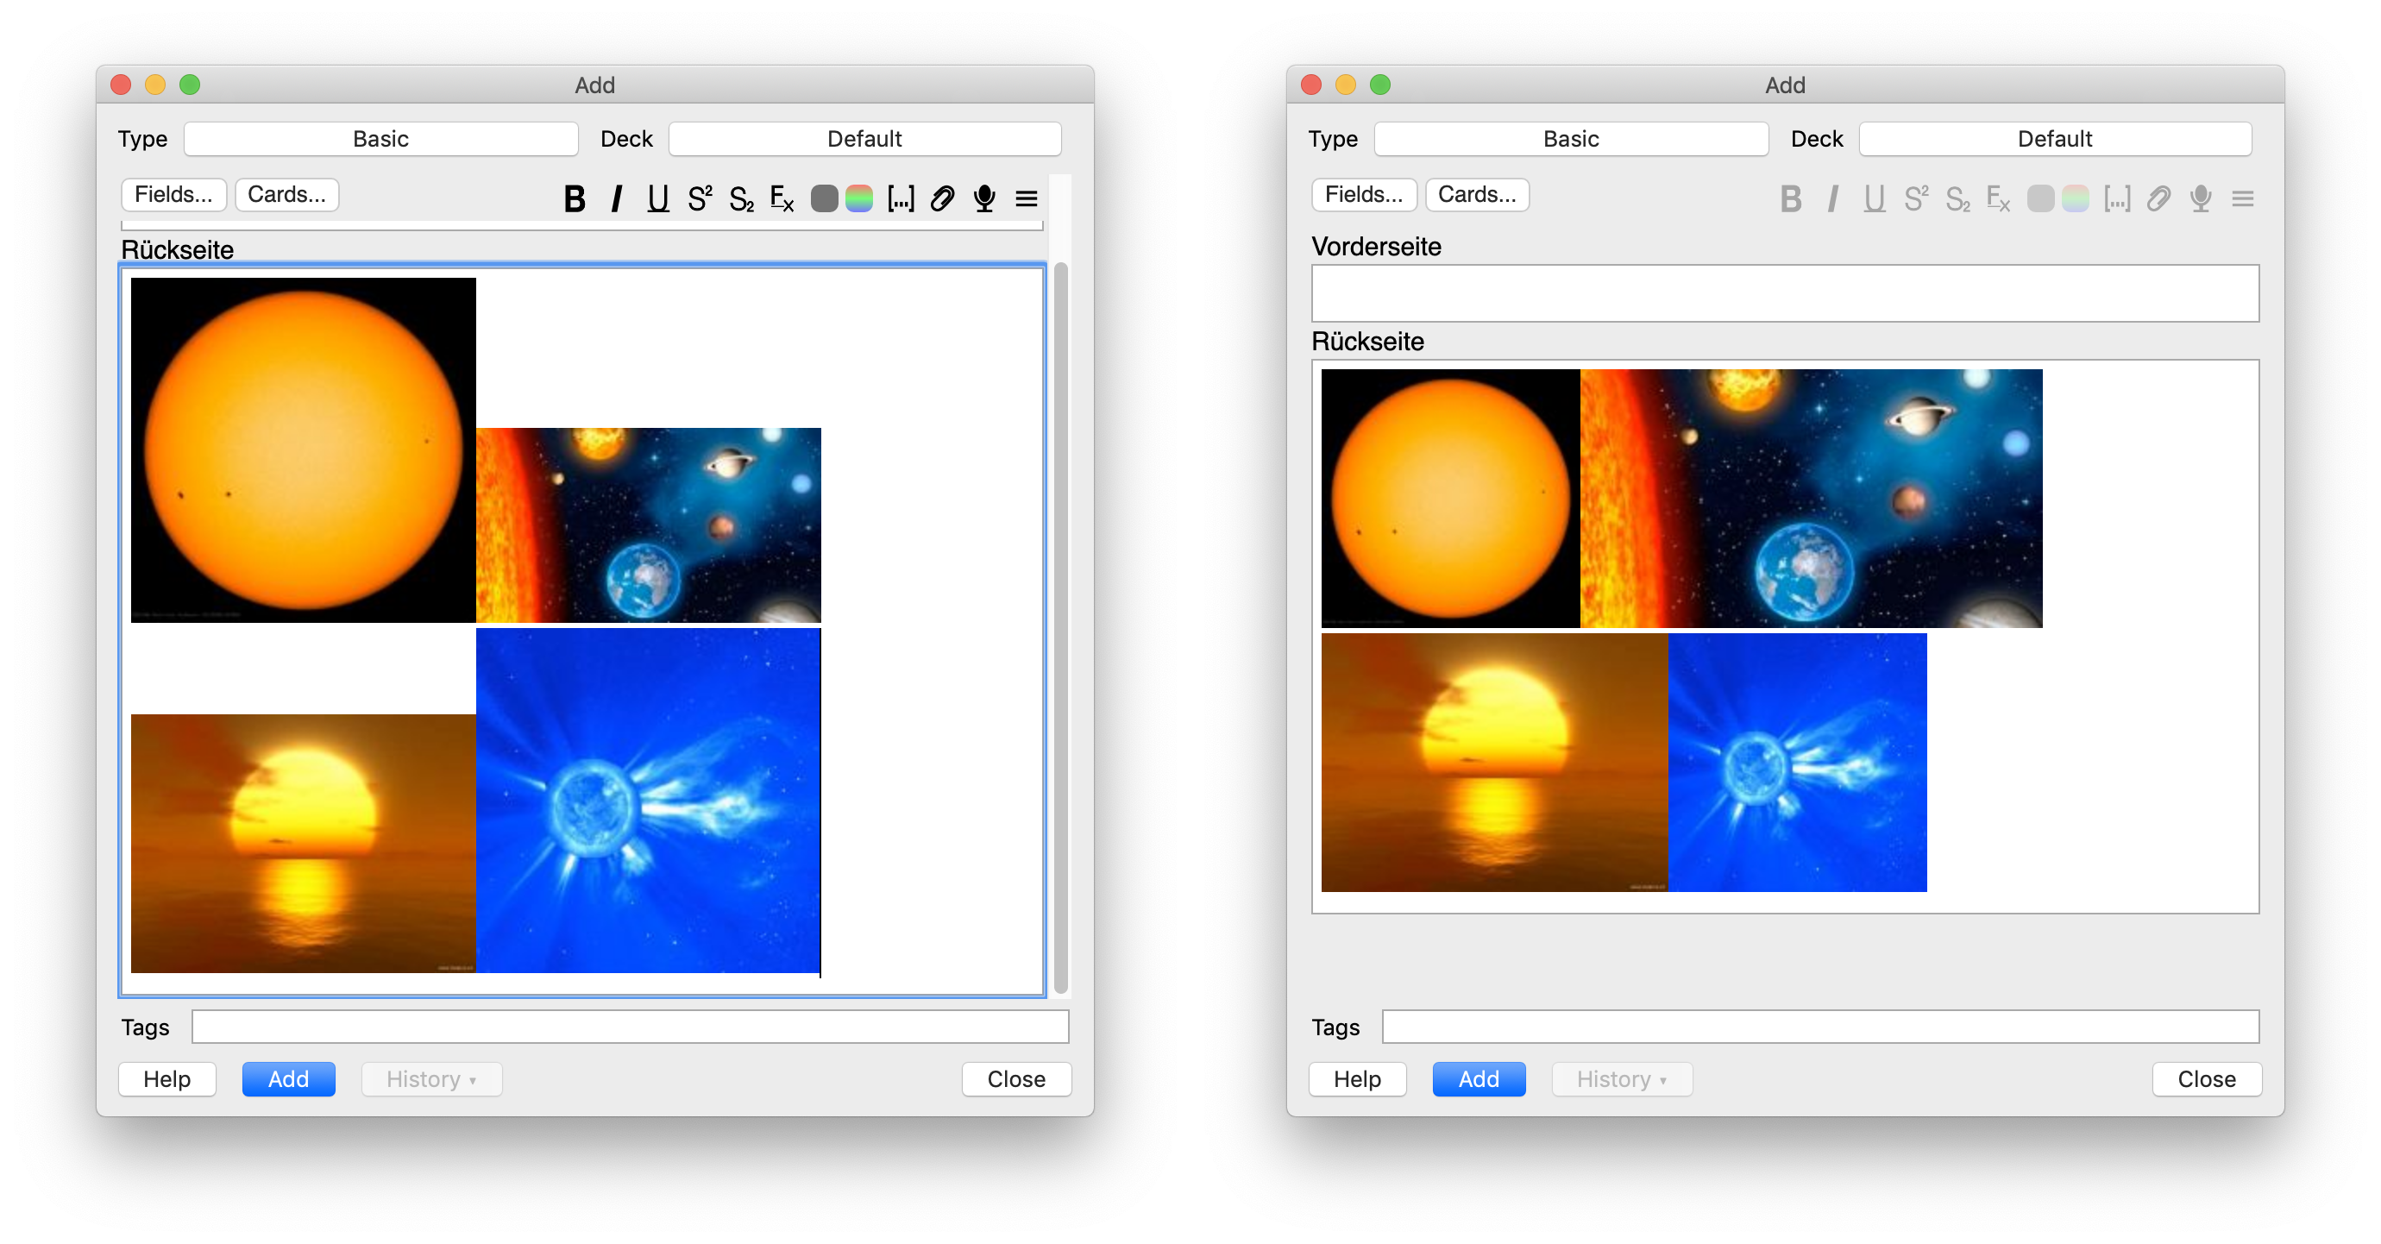Image resolution: width=2381 pixels, height=1244 pixels.
Task: Select the blue solar flare image in left editor
Action: pyautogui.click(x=648, y=801)
